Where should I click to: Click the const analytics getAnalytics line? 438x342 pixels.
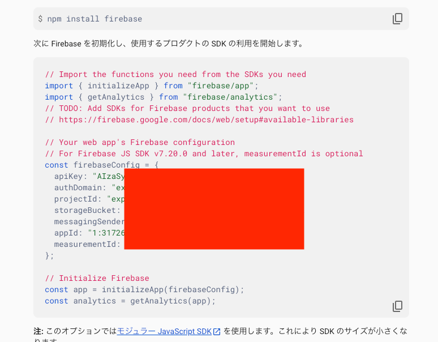130,301
